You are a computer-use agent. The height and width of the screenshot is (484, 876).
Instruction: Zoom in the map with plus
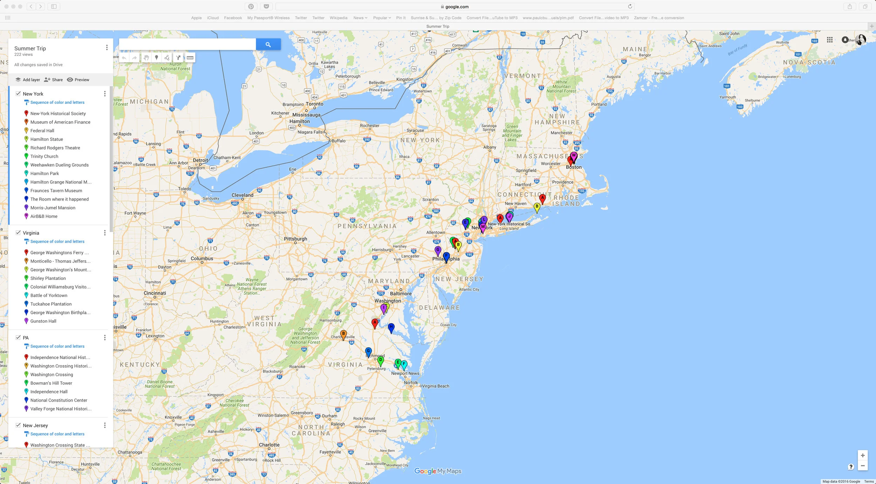coord(863,455)
